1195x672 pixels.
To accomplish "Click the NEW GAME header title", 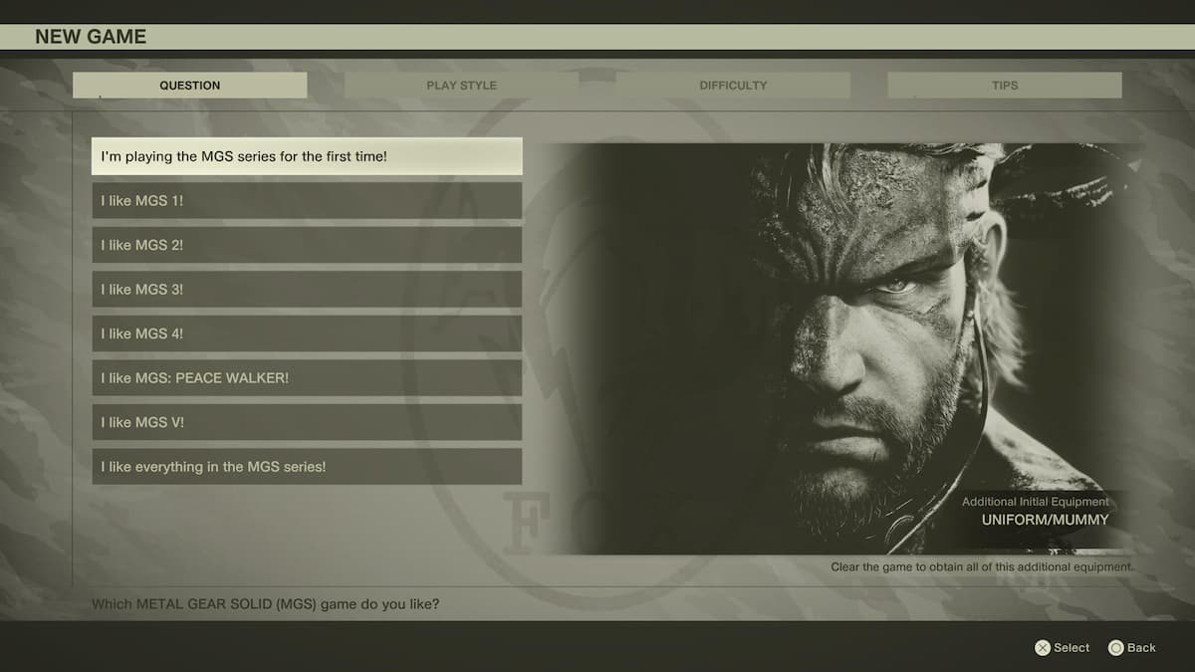I will [x=91, y=37].
